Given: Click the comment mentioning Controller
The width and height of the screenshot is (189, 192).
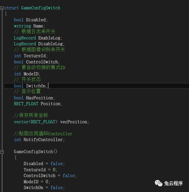Looking at the screenshot, I should pos(43,134).
